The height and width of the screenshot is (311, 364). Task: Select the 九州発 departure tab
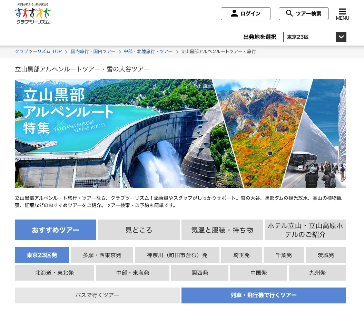pyautogui.click(x=317, y=273)
